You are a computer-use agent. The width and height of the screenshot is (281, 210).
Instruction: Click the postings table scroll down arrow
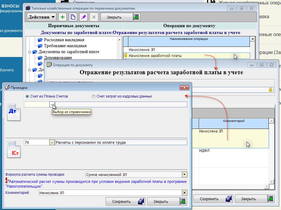pos(271,182)
